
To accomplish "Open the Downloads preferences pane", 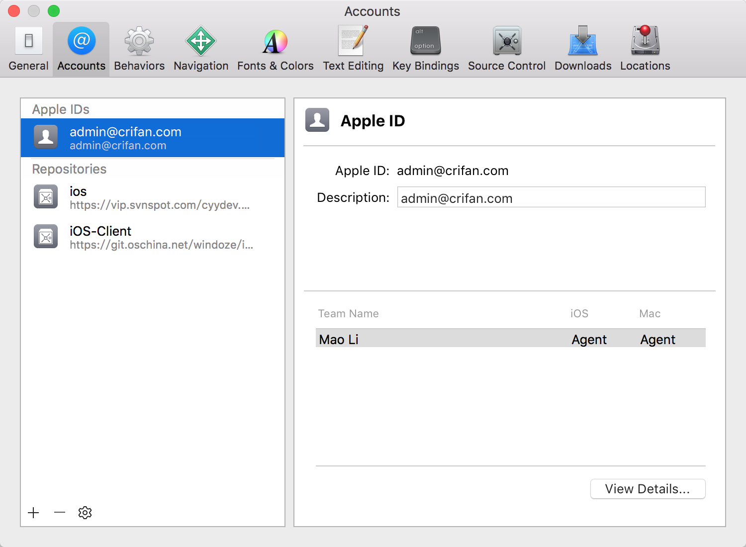I will pos(583,49).
